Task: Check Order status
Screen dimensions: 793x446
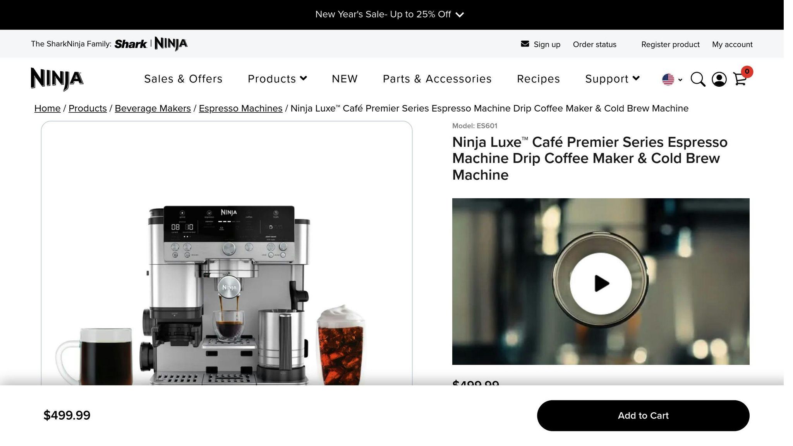Action: click(x=594, y=44)
